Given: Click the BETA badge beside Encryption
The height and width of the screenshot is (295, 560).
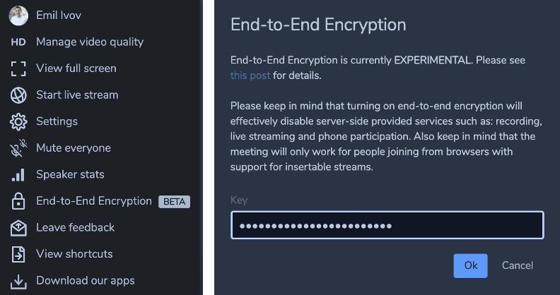Looking at the screenshot, I should tap(174, 202).
